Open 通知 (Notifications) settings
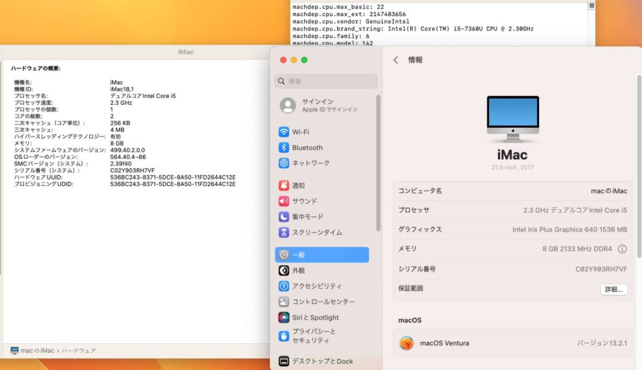This screenshot has height=370, width=642. click(300, 185)
